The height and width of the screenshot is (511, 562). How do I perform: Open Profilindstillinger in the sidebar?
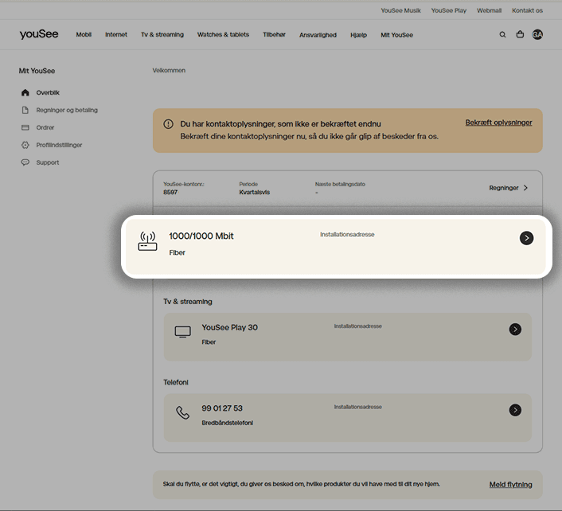coord(59,145)
